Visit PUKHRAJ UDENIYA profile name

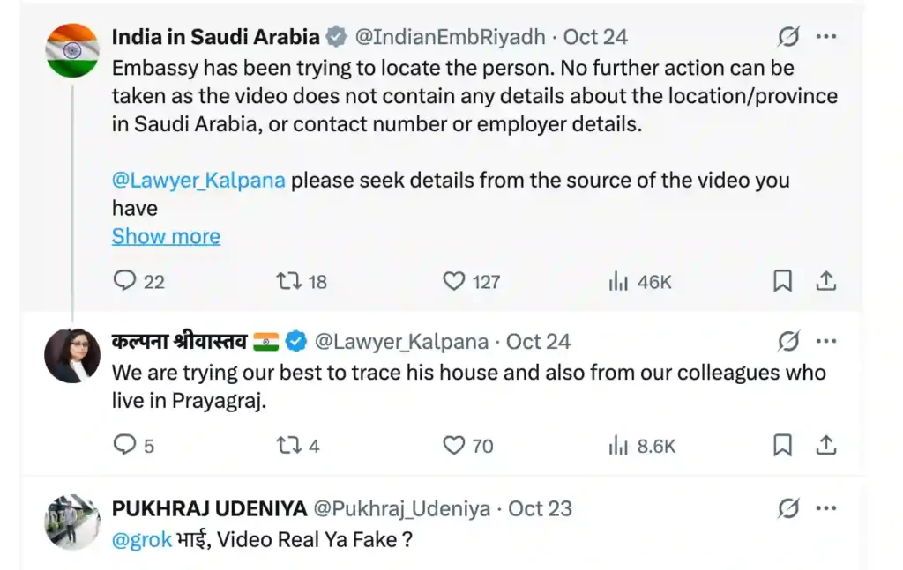[209, 508]
